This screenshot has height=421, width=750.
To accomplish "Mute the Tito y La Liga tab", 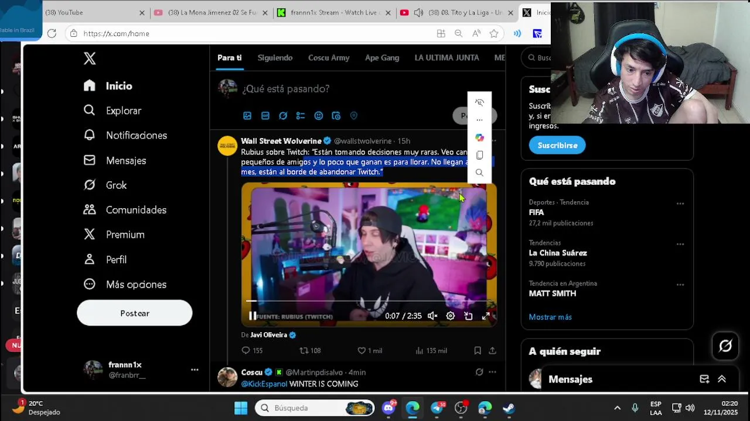I will point(418,12).
